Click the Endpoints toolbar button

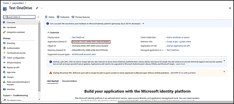pos(63,17)
